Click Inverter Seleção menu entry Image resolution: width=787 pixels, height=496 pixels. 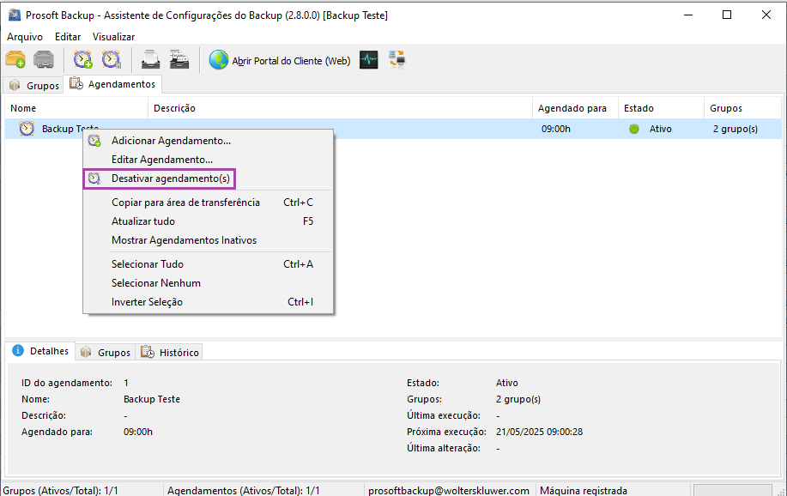(208, 302)
